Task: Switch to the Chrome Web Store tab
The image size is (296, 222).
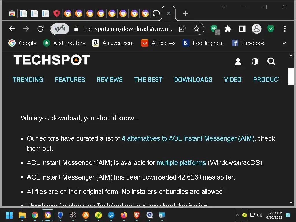Action: (12, 13)
